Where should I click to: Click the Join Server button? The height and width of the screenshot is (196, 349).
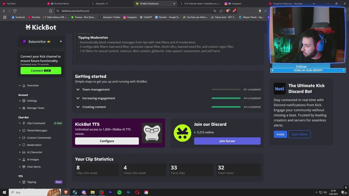coord(227,141)
